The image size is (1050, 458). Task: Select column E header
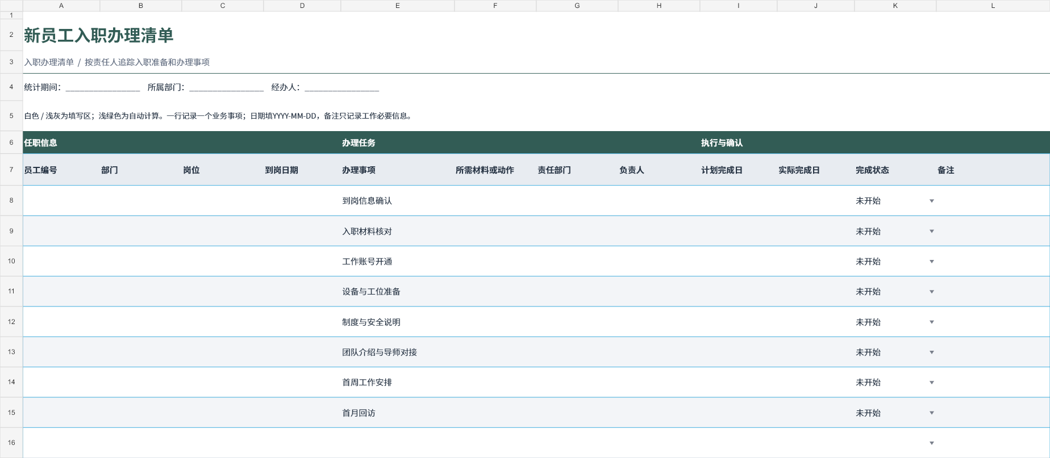[x=398, y=6]
